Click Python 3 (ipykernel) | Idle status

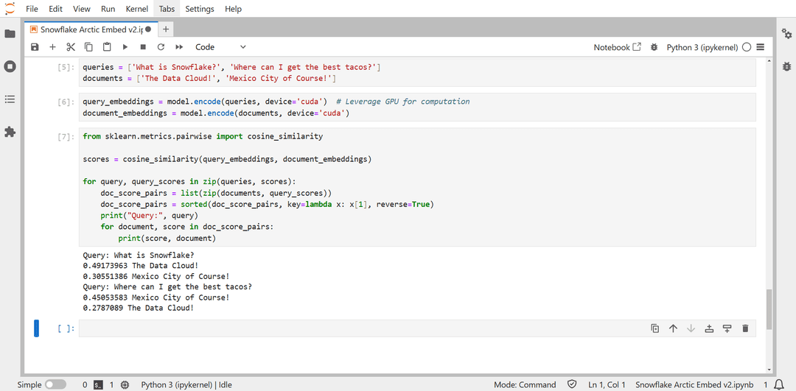coord(186,385)
